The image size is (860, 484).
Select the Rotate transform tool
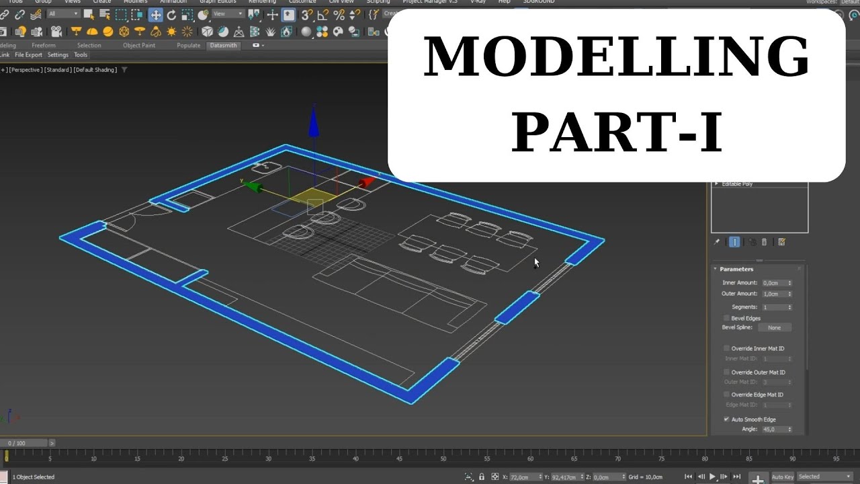coord(171,14)
